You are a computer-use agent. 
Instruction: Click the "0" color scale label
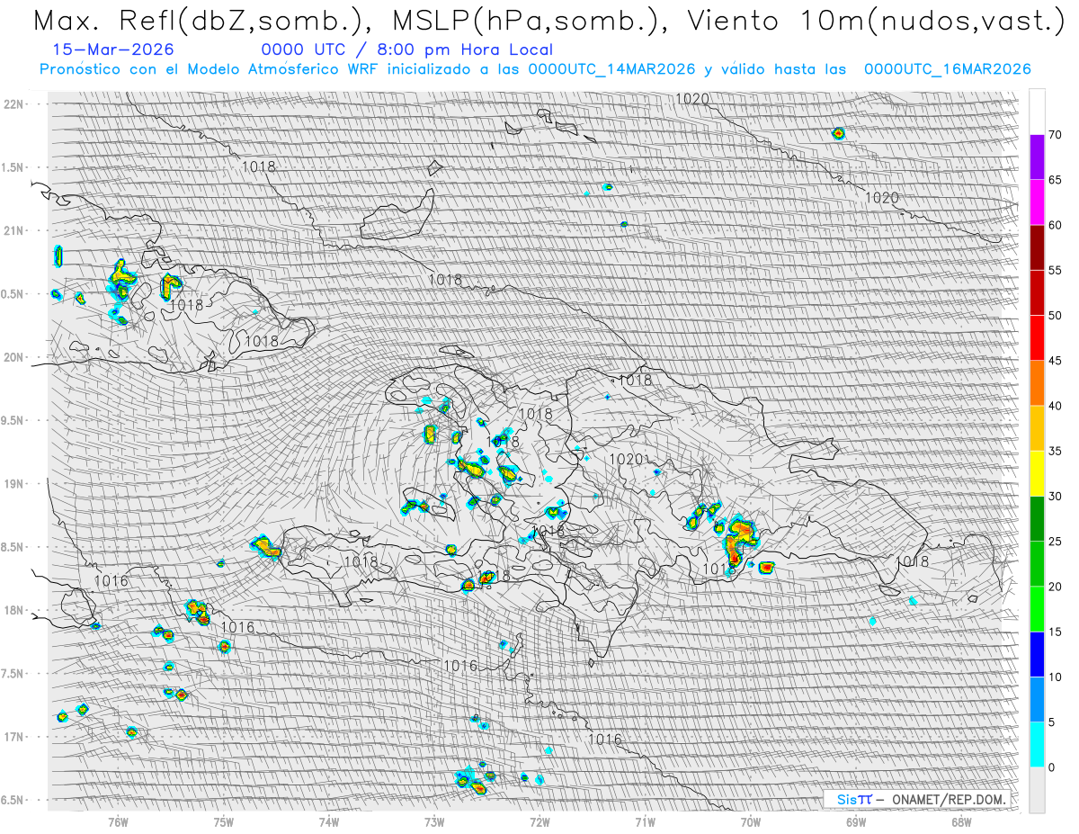(1051, 767)
